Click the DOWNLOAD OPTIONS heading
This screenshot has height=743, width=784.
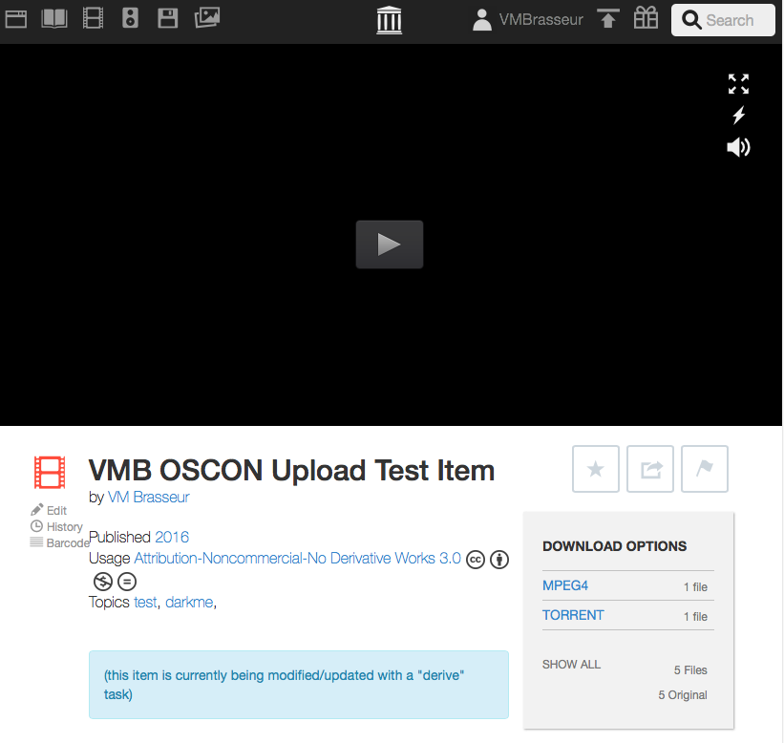click(615, 546)
